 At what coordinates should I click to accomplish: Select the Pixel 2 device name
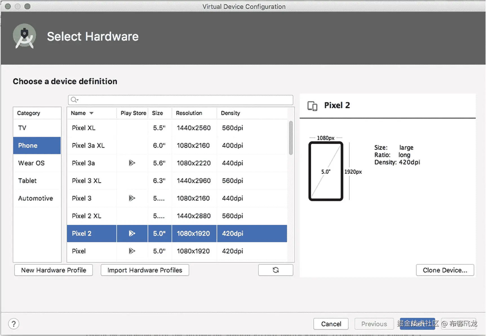[81, 233]
